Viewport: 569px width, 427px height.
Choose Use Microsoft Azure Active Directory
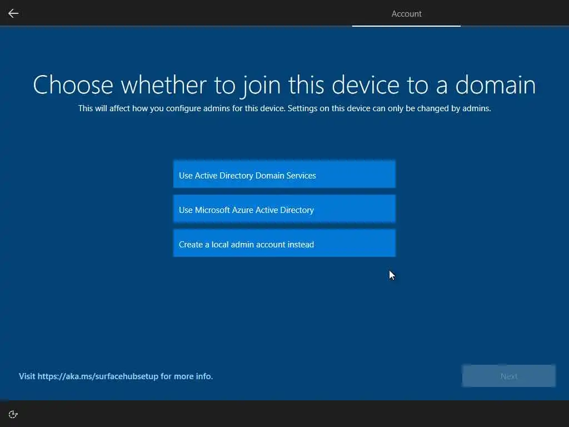pyautogui.click(x=284, y=209)
